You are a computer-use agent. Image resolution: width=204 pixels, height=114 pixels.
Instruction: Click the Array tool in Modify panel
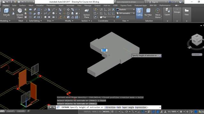click(76, 17)
